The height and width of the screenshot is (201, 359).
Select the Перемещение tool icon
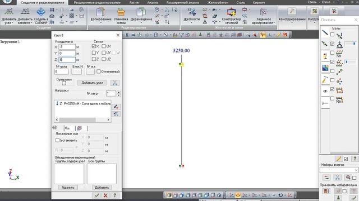[141, 12]
